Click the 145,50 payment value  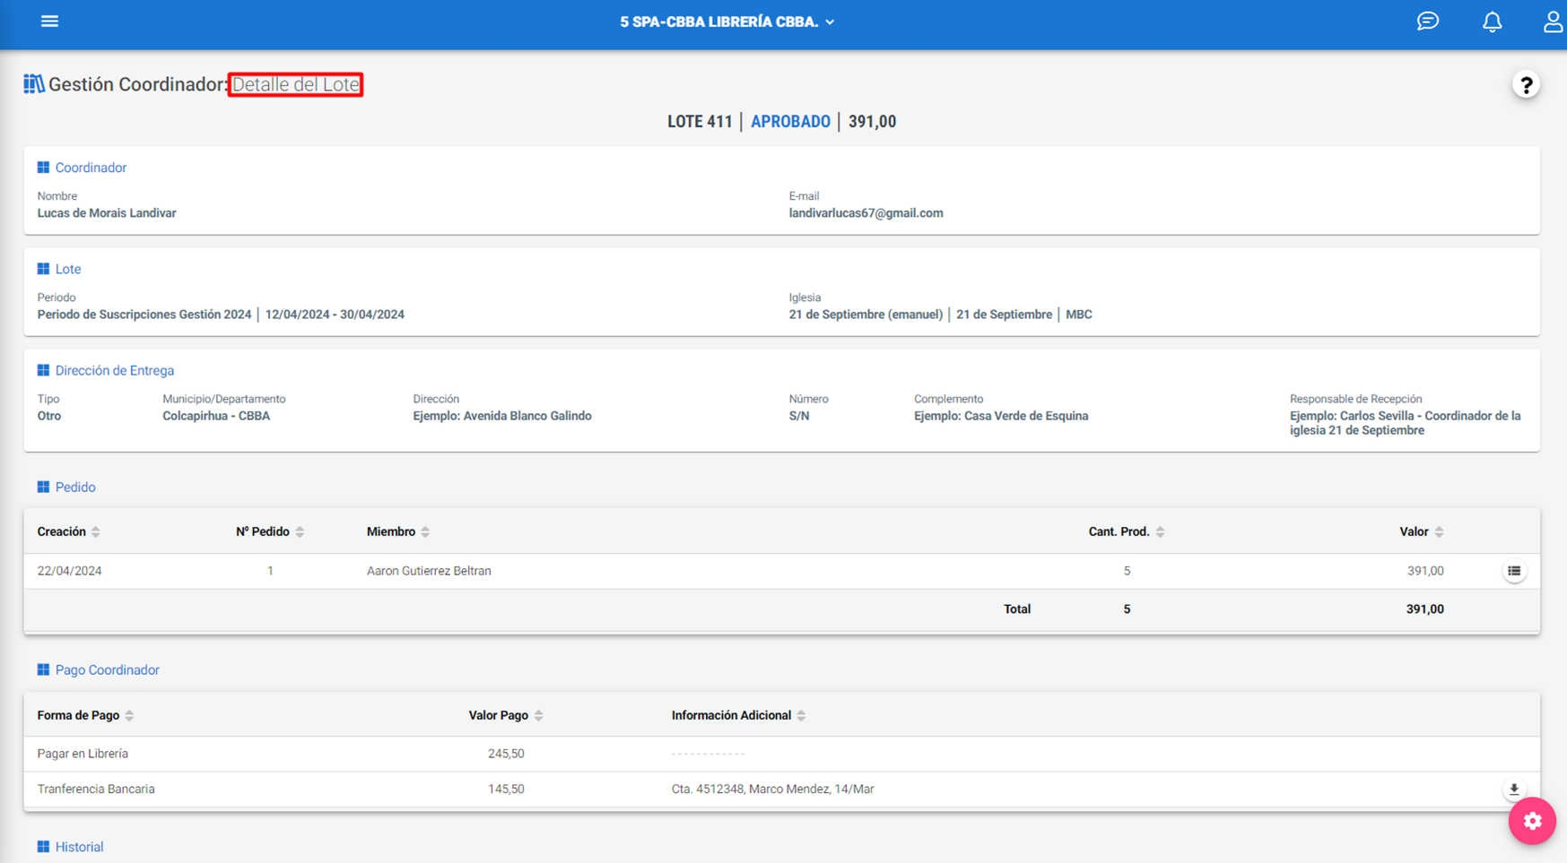(506, 790)
